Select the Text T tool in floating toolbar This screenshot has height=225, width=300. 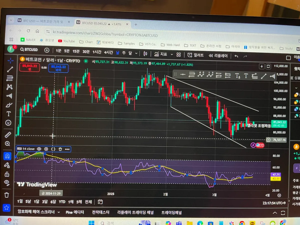246,75
